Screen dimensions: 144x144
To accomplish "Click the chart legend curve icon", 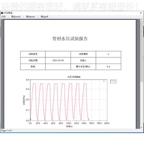I will [113, 82].
